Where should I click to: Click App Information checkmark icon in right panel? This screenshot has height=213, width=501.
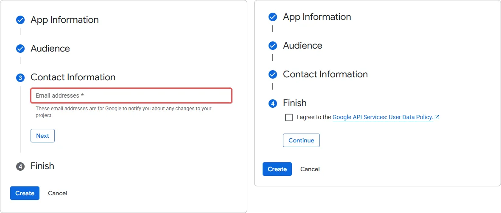[273, 17]
